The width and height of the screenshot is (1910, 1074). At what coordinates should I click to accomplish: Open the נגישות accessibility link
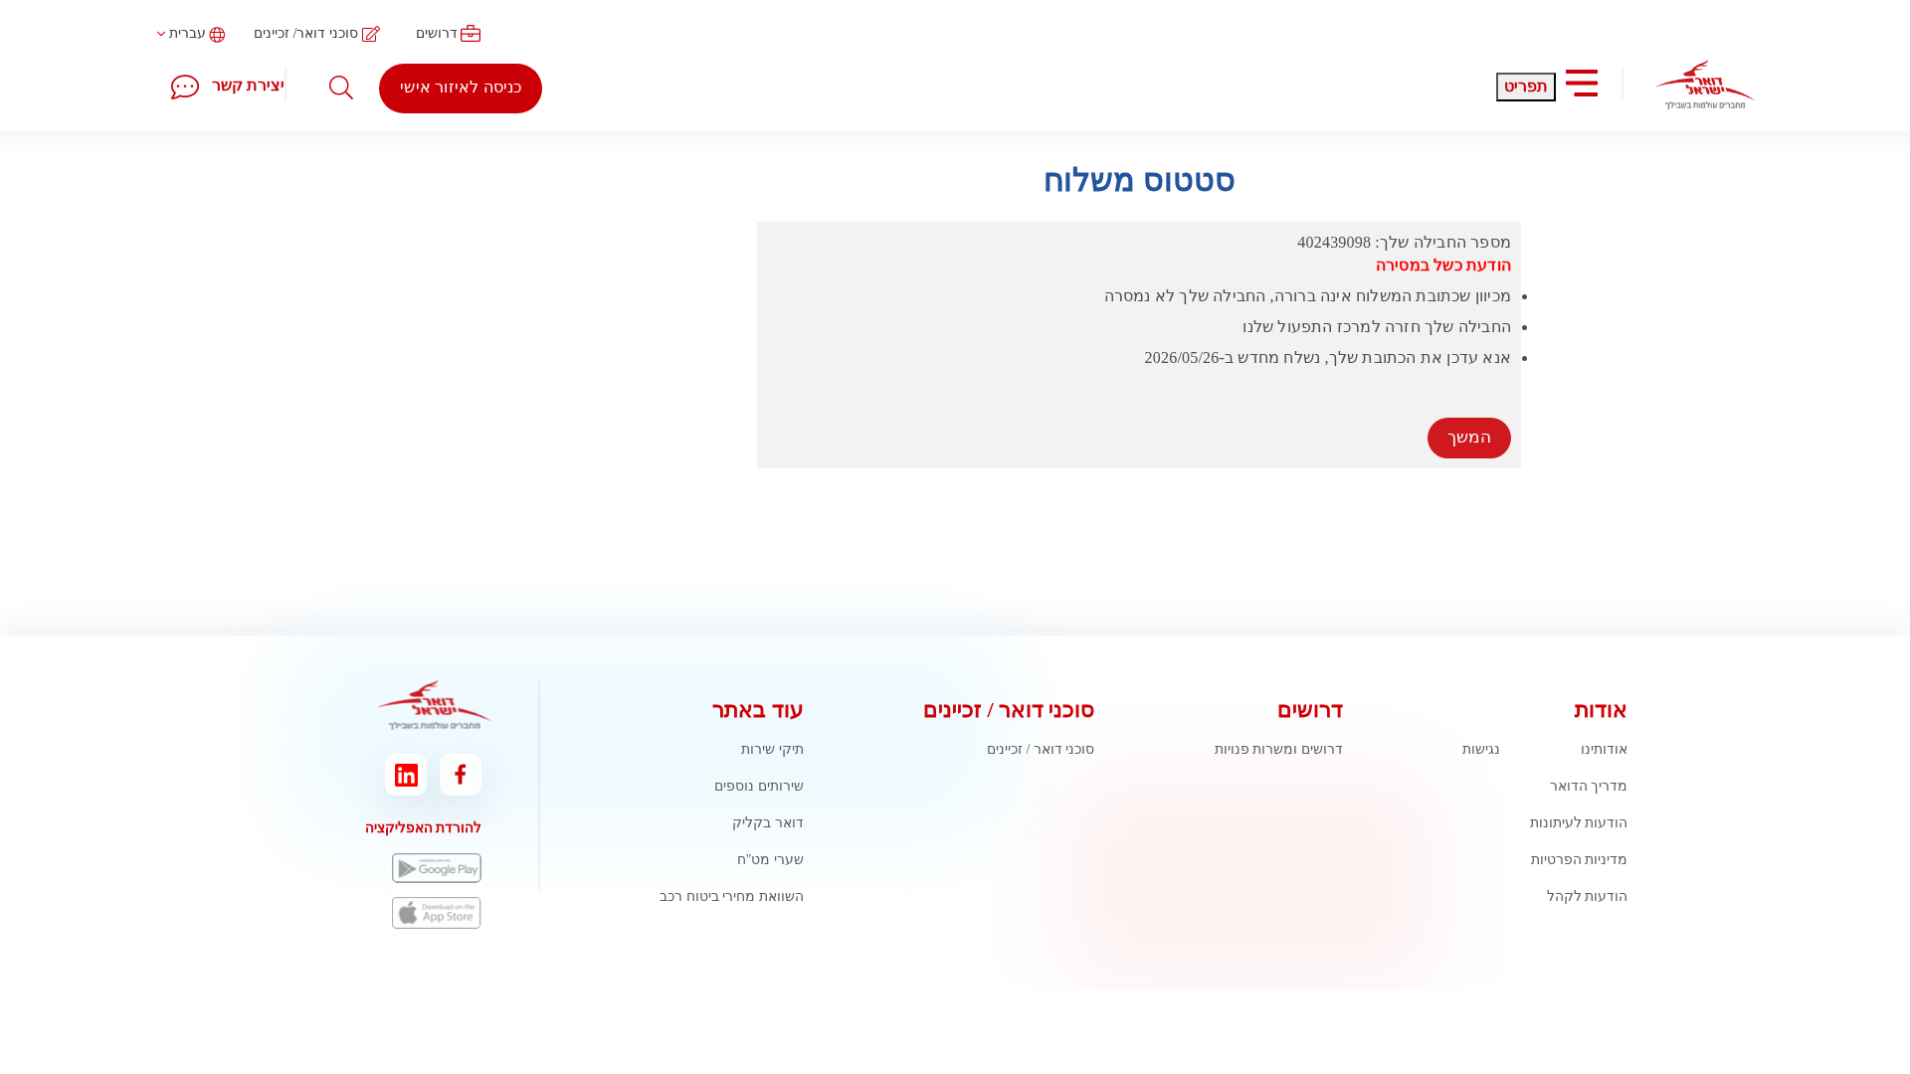(x=1480, y=750)
